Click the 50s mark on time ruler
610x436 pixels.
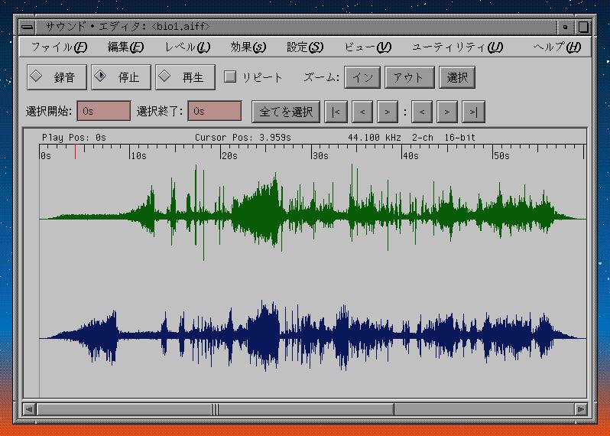501,156
